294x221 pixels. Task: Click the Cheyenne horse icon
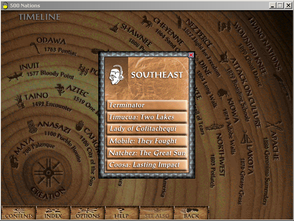[x=147, y=22]
